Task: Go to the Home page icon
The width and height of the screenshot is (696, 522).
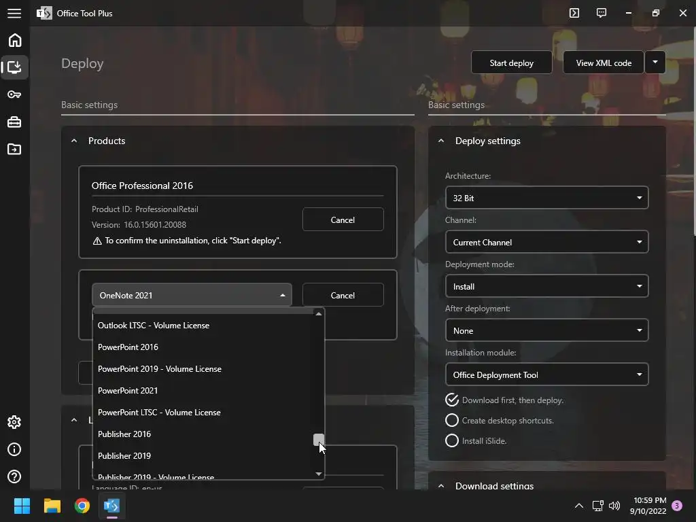Action: pos(15,40)
